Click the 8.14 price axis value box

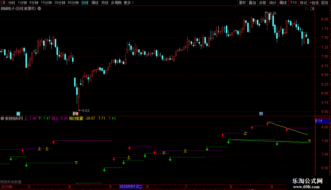pos(322,121)
